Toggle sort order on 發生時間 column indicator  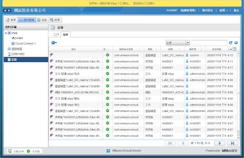(230, 49)
